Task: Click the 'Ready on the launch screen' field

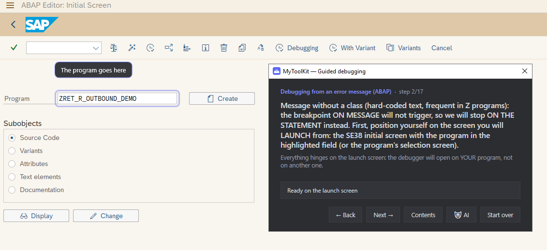Action: click(x=400, y=191)
